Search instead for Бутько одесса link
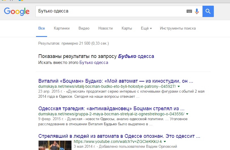230x150 pixels. pos(94,63)
